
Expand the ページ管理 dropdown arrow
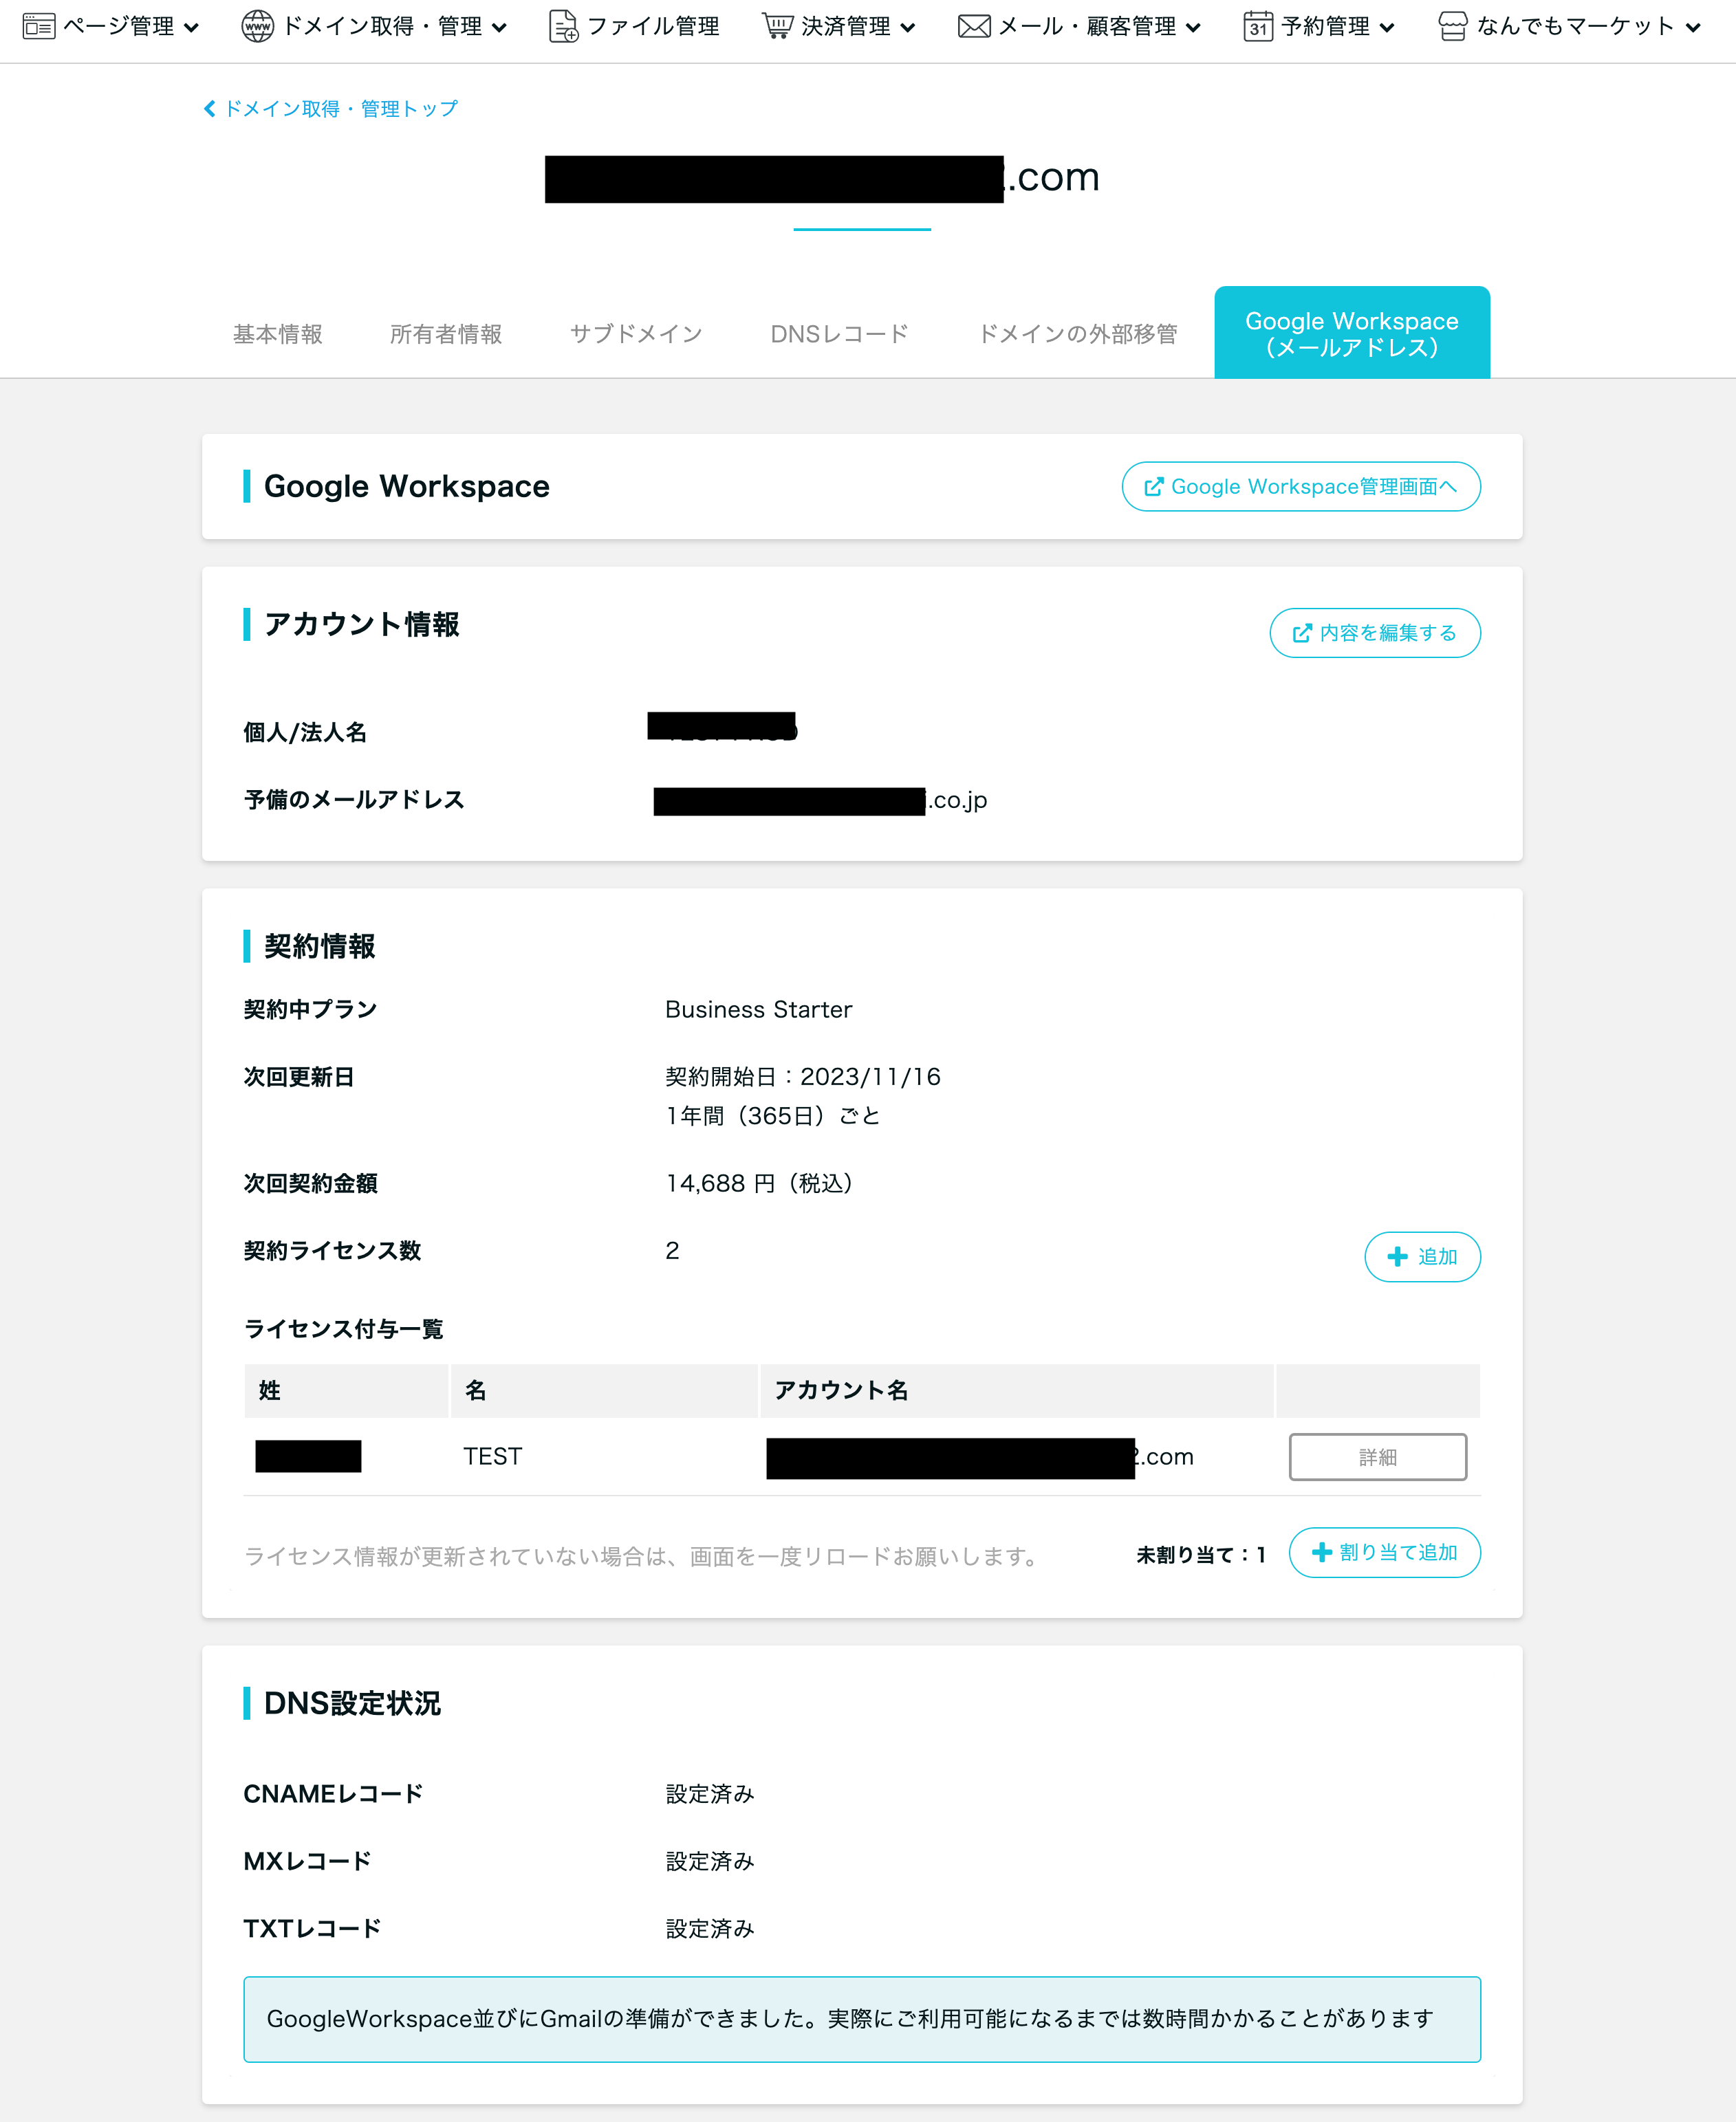click(191, 28)
